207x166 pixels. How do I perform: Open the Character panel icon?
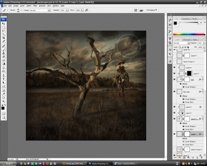(x=170, y=50)
